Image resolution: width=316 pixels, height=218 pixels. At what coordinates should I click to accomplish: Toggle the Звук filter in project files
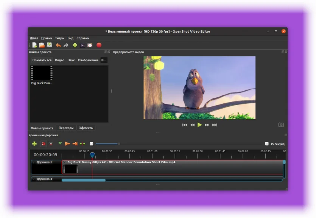(x=71, y=60)
